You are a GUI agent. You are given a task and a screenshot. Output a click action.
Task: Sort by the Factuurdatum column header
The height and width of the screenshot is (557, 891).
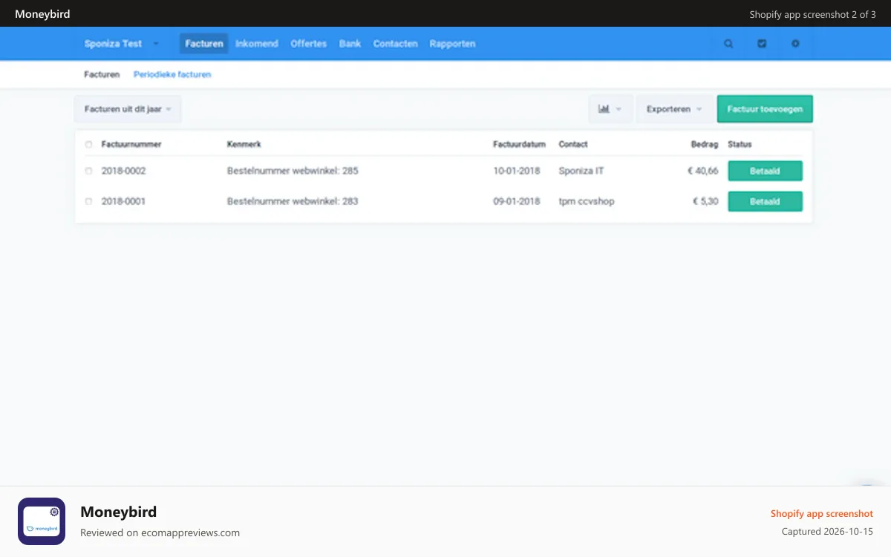pos(520,145)
